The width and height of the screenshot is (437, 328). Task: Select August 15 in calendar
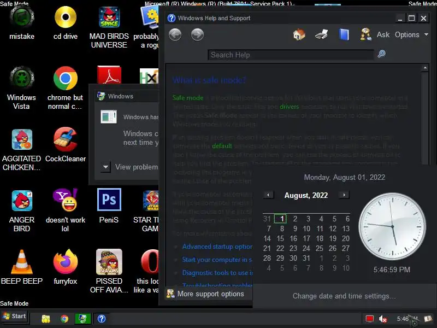click(x=280, y=238)
